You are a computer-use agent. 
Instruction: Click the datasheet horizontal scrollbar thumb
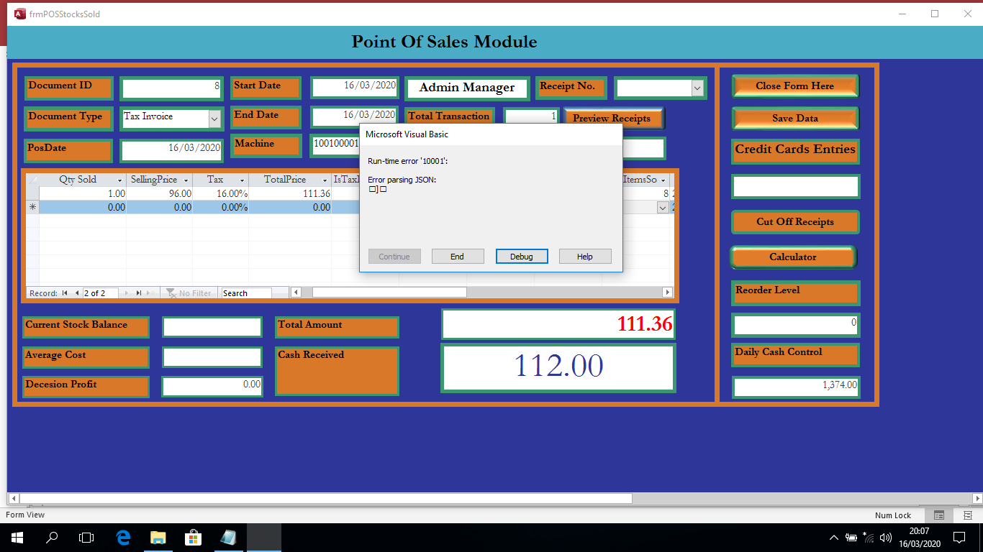coord(389,293)
